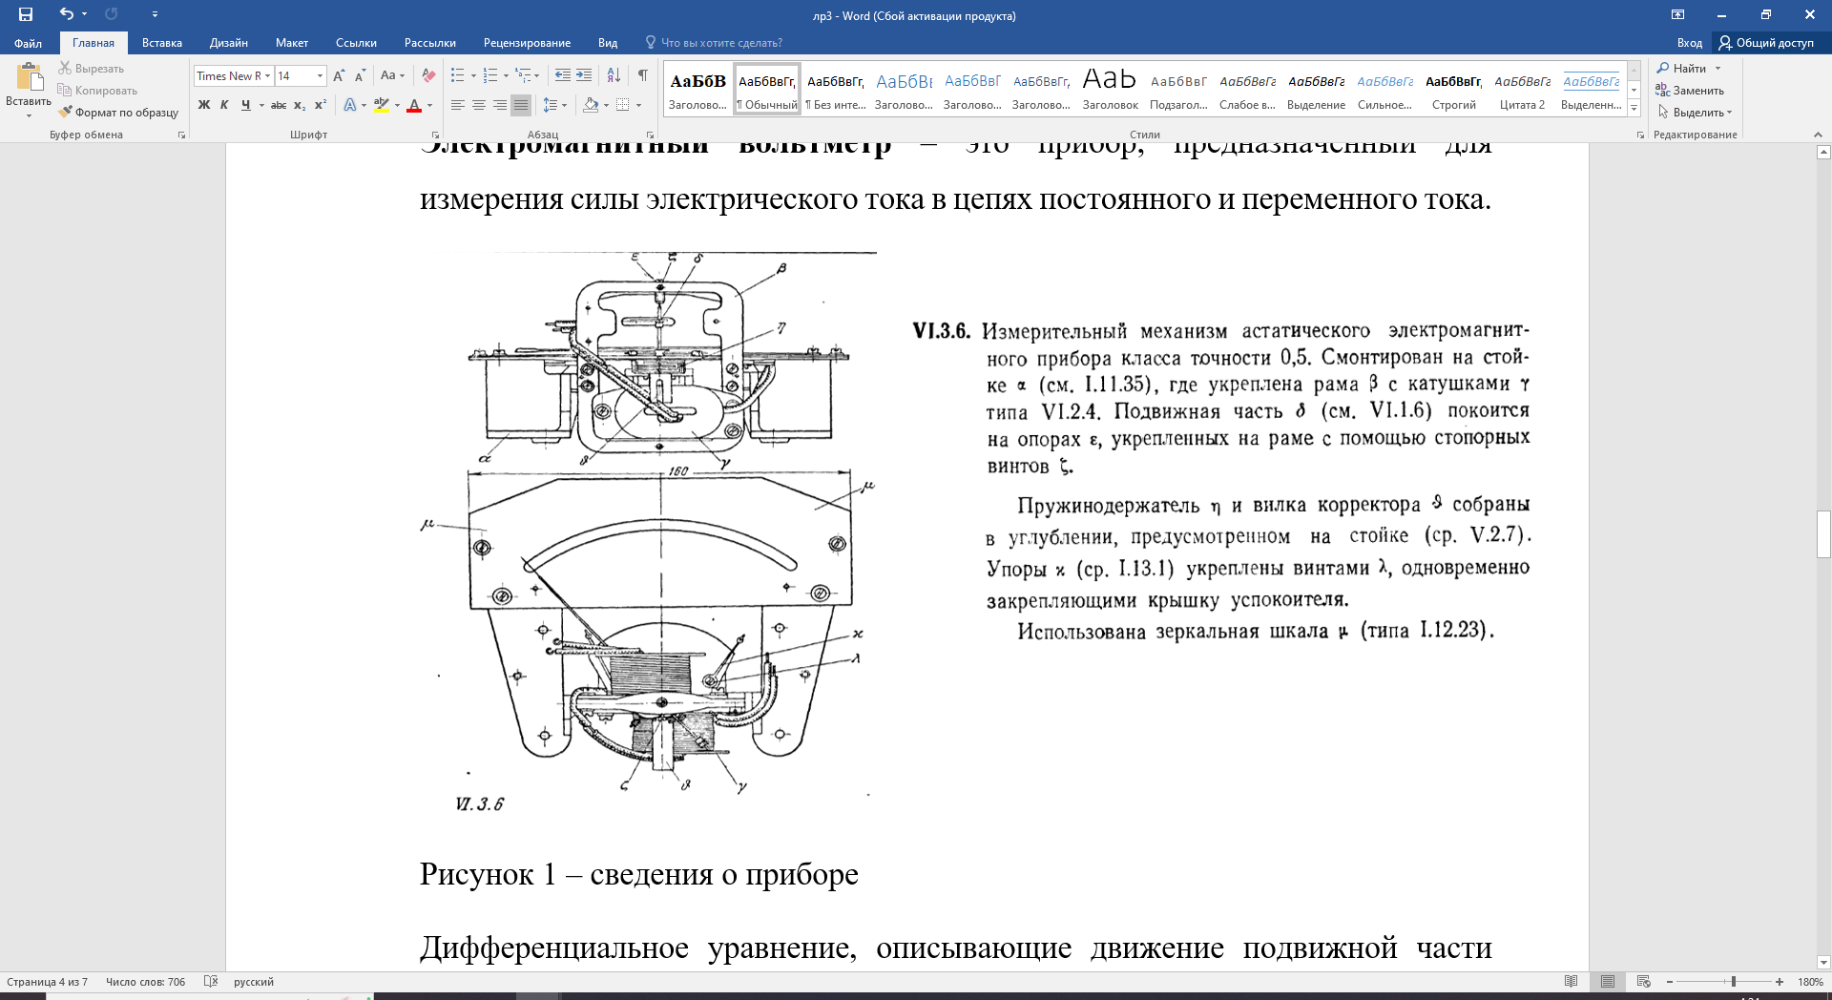This screenshot has height=1000, width=1832.
Task: Switch to read mode view in status bar
Action: tap(1572, 982)
